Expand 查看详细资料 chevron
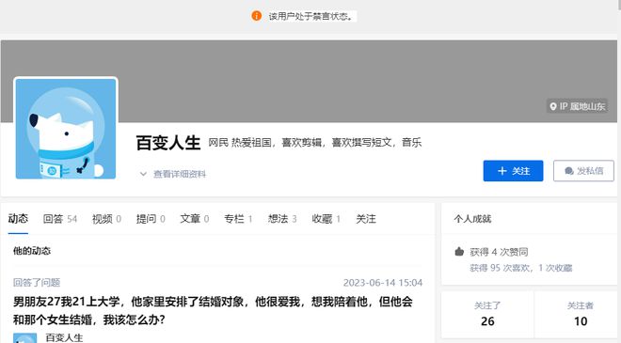The height and width of the screenshot is (343, 621). coord(143,174)
